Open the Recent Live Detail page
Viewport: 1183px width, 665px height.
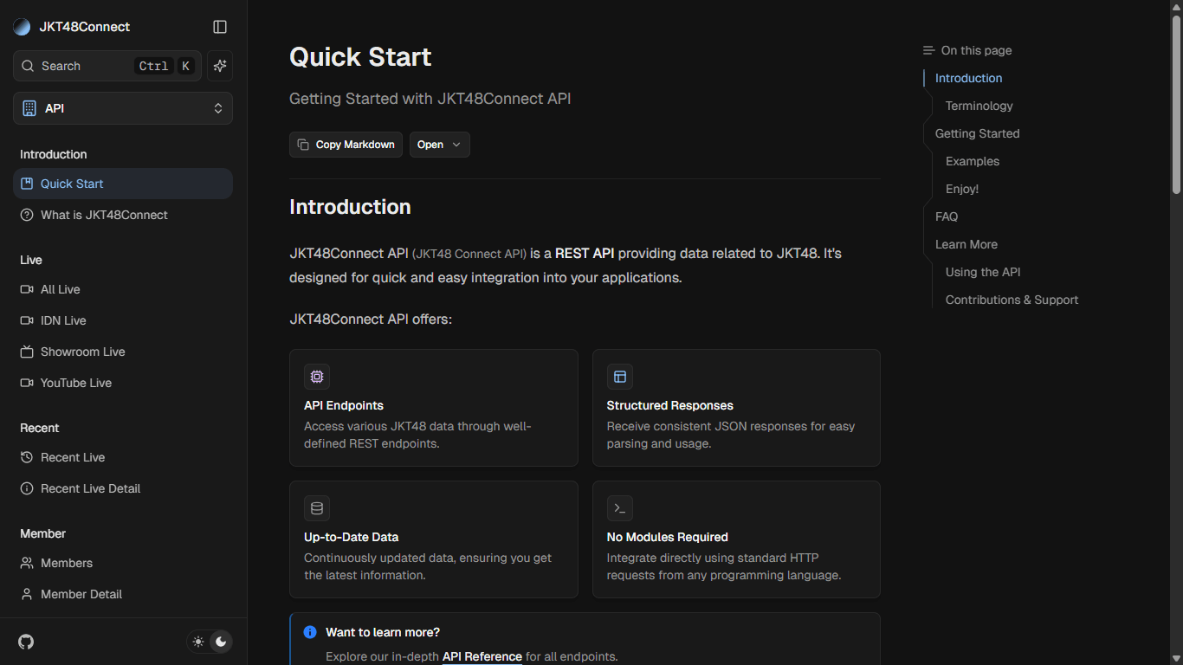pos(123,488)
